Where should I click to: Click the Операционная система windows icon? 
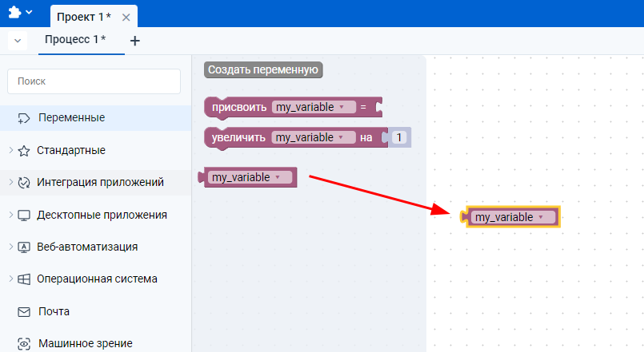tap(24, 279)
